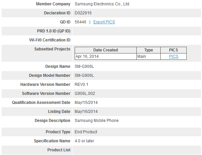Click the QD ID number 56446
Viewport: 202px width, 155px height.
pos(80,22)
